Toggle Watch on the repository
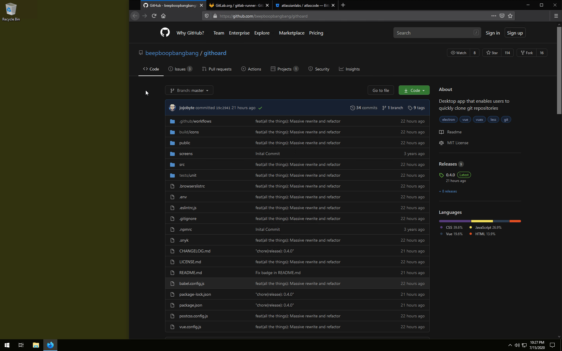562x351 pixels. tap(459, 53)
